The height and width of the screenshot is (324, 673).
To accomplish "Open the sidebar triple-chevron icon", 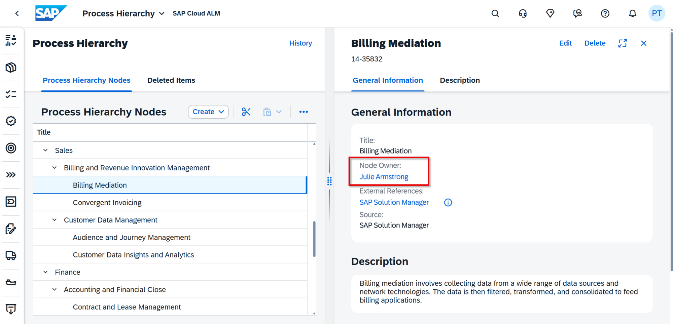I will coord(11,175).
